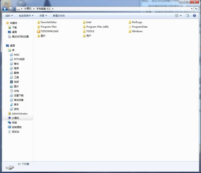Screen dimensions: 201x173
Task: Toggle the preview pane icon
Action: click(x=187, y=16)
